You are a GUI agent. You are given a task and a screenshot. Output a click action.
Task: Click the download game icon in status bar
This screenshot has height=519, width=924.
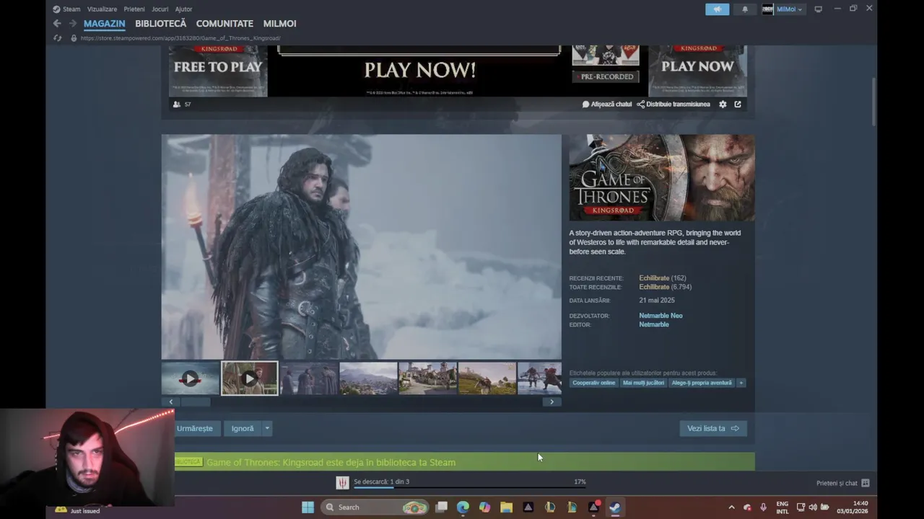click(x=343, y=482)
